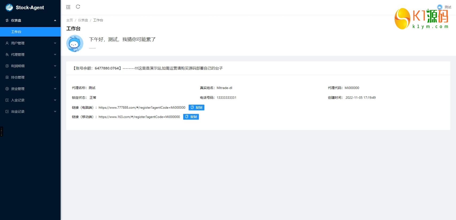The width and height of the screenshot is (456, 220).
Task: Copy the 电脑端 desktop registration link
Action: tap(196, 107)
